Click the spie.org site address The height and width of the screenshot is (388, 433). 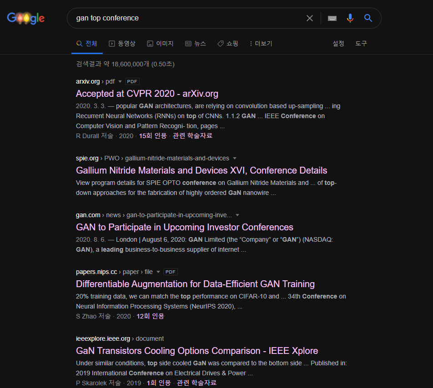[87, 158]
